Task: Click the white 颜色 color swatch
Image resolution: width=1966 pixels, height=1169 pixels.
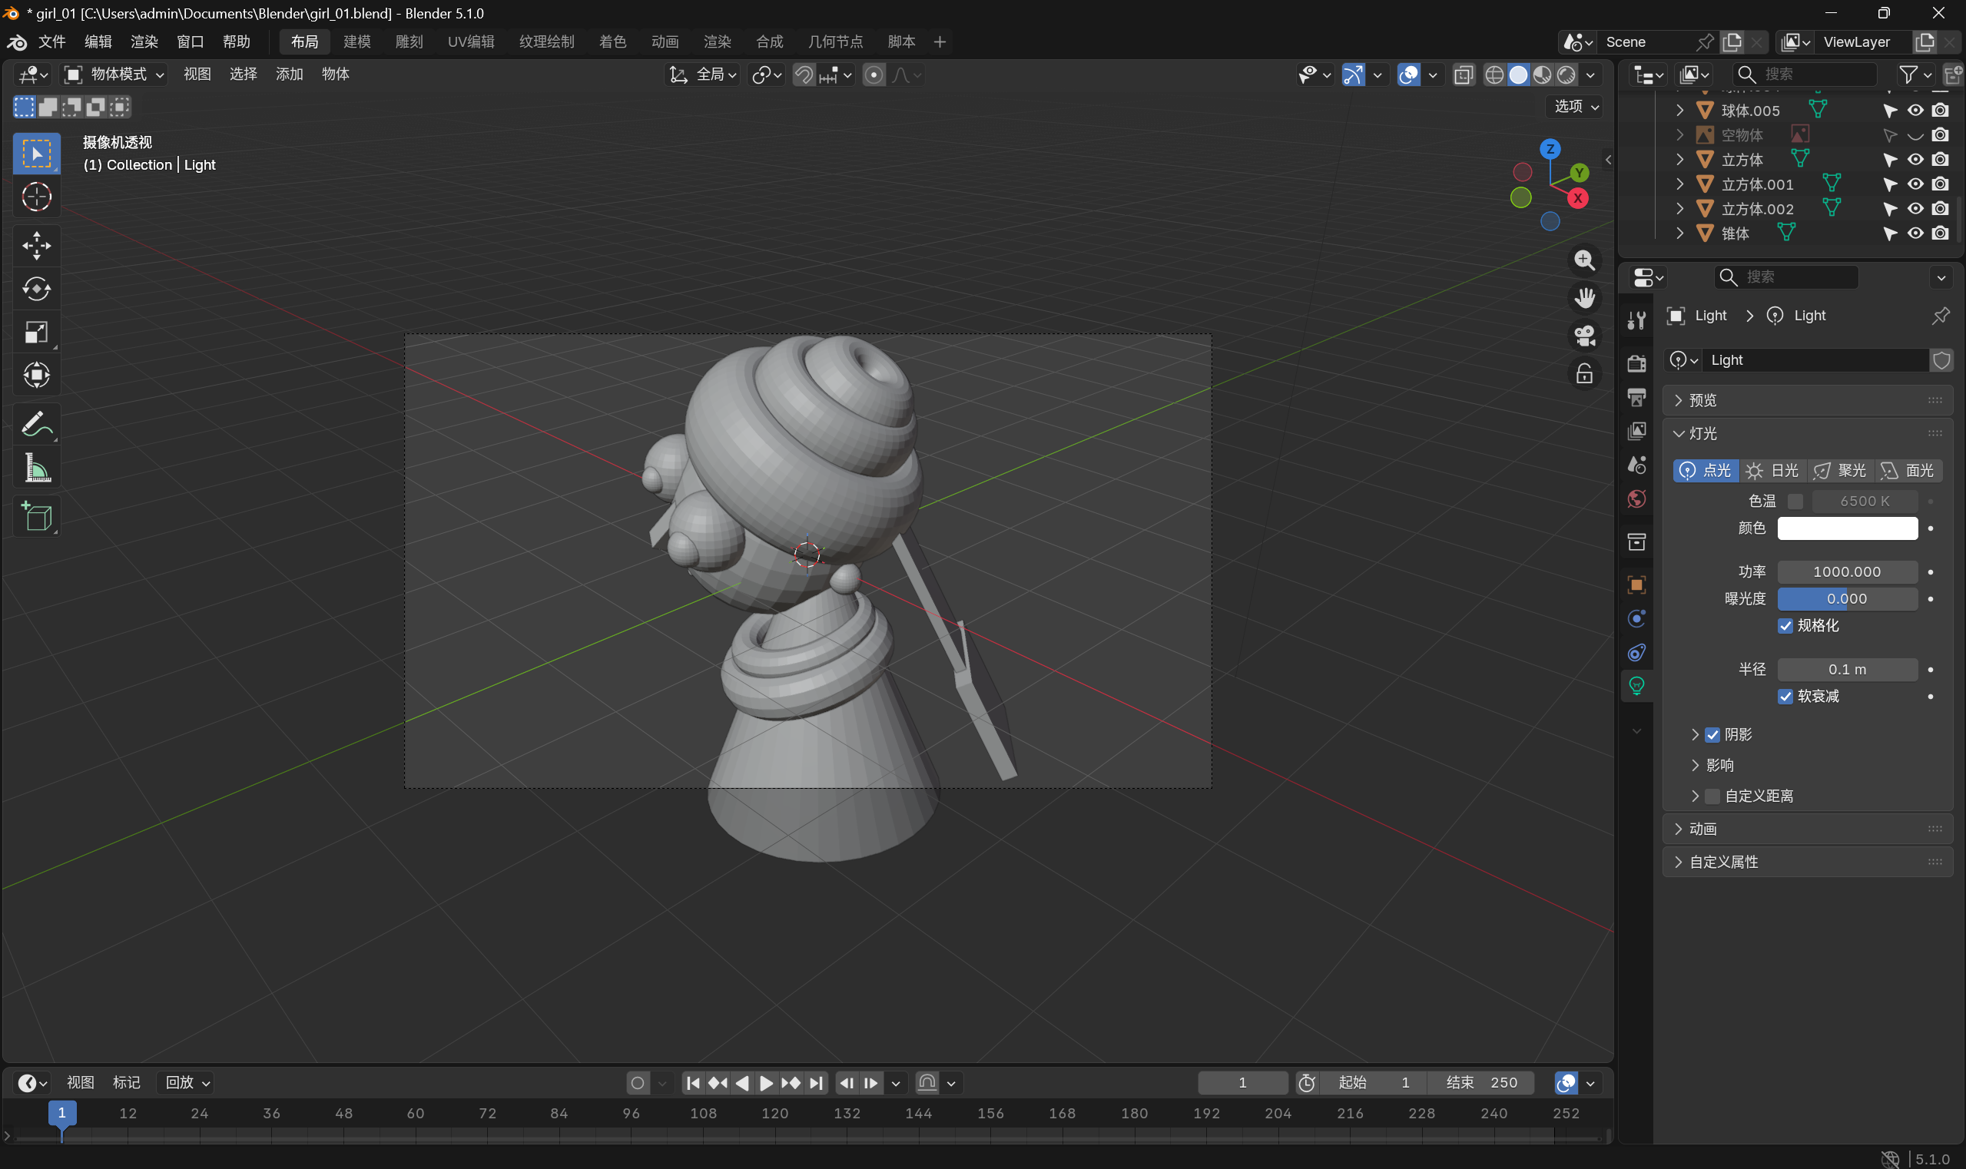Action: tap(1847, 528)
